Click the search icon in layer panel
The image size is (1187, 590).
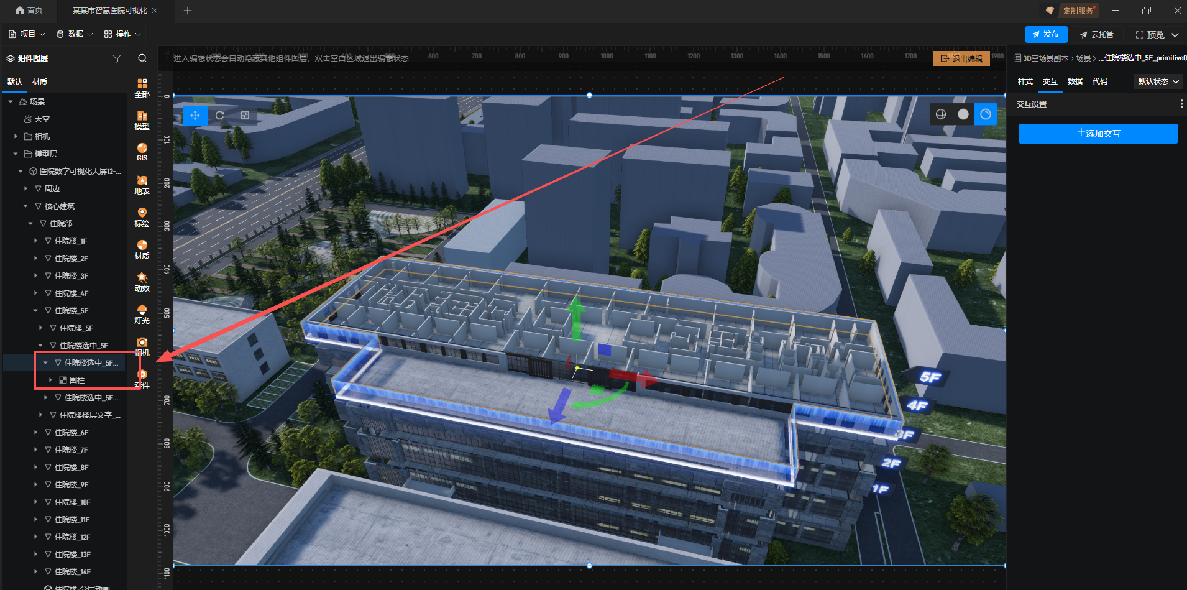(142, 58)
